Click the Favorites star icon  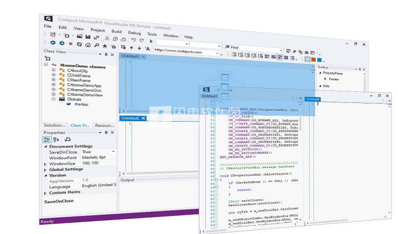pyautogui.click(x=104, y=46)
